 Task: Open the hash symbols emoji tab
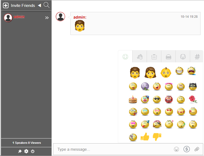pyautogui.click(x=197, y=57)
